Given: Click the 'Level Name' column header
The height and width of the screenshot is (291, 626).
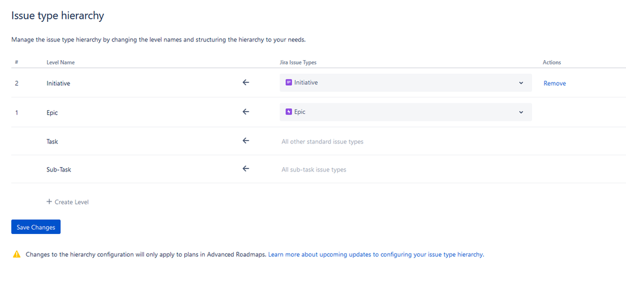Looking at the screenshot, I should click(61, 63).
